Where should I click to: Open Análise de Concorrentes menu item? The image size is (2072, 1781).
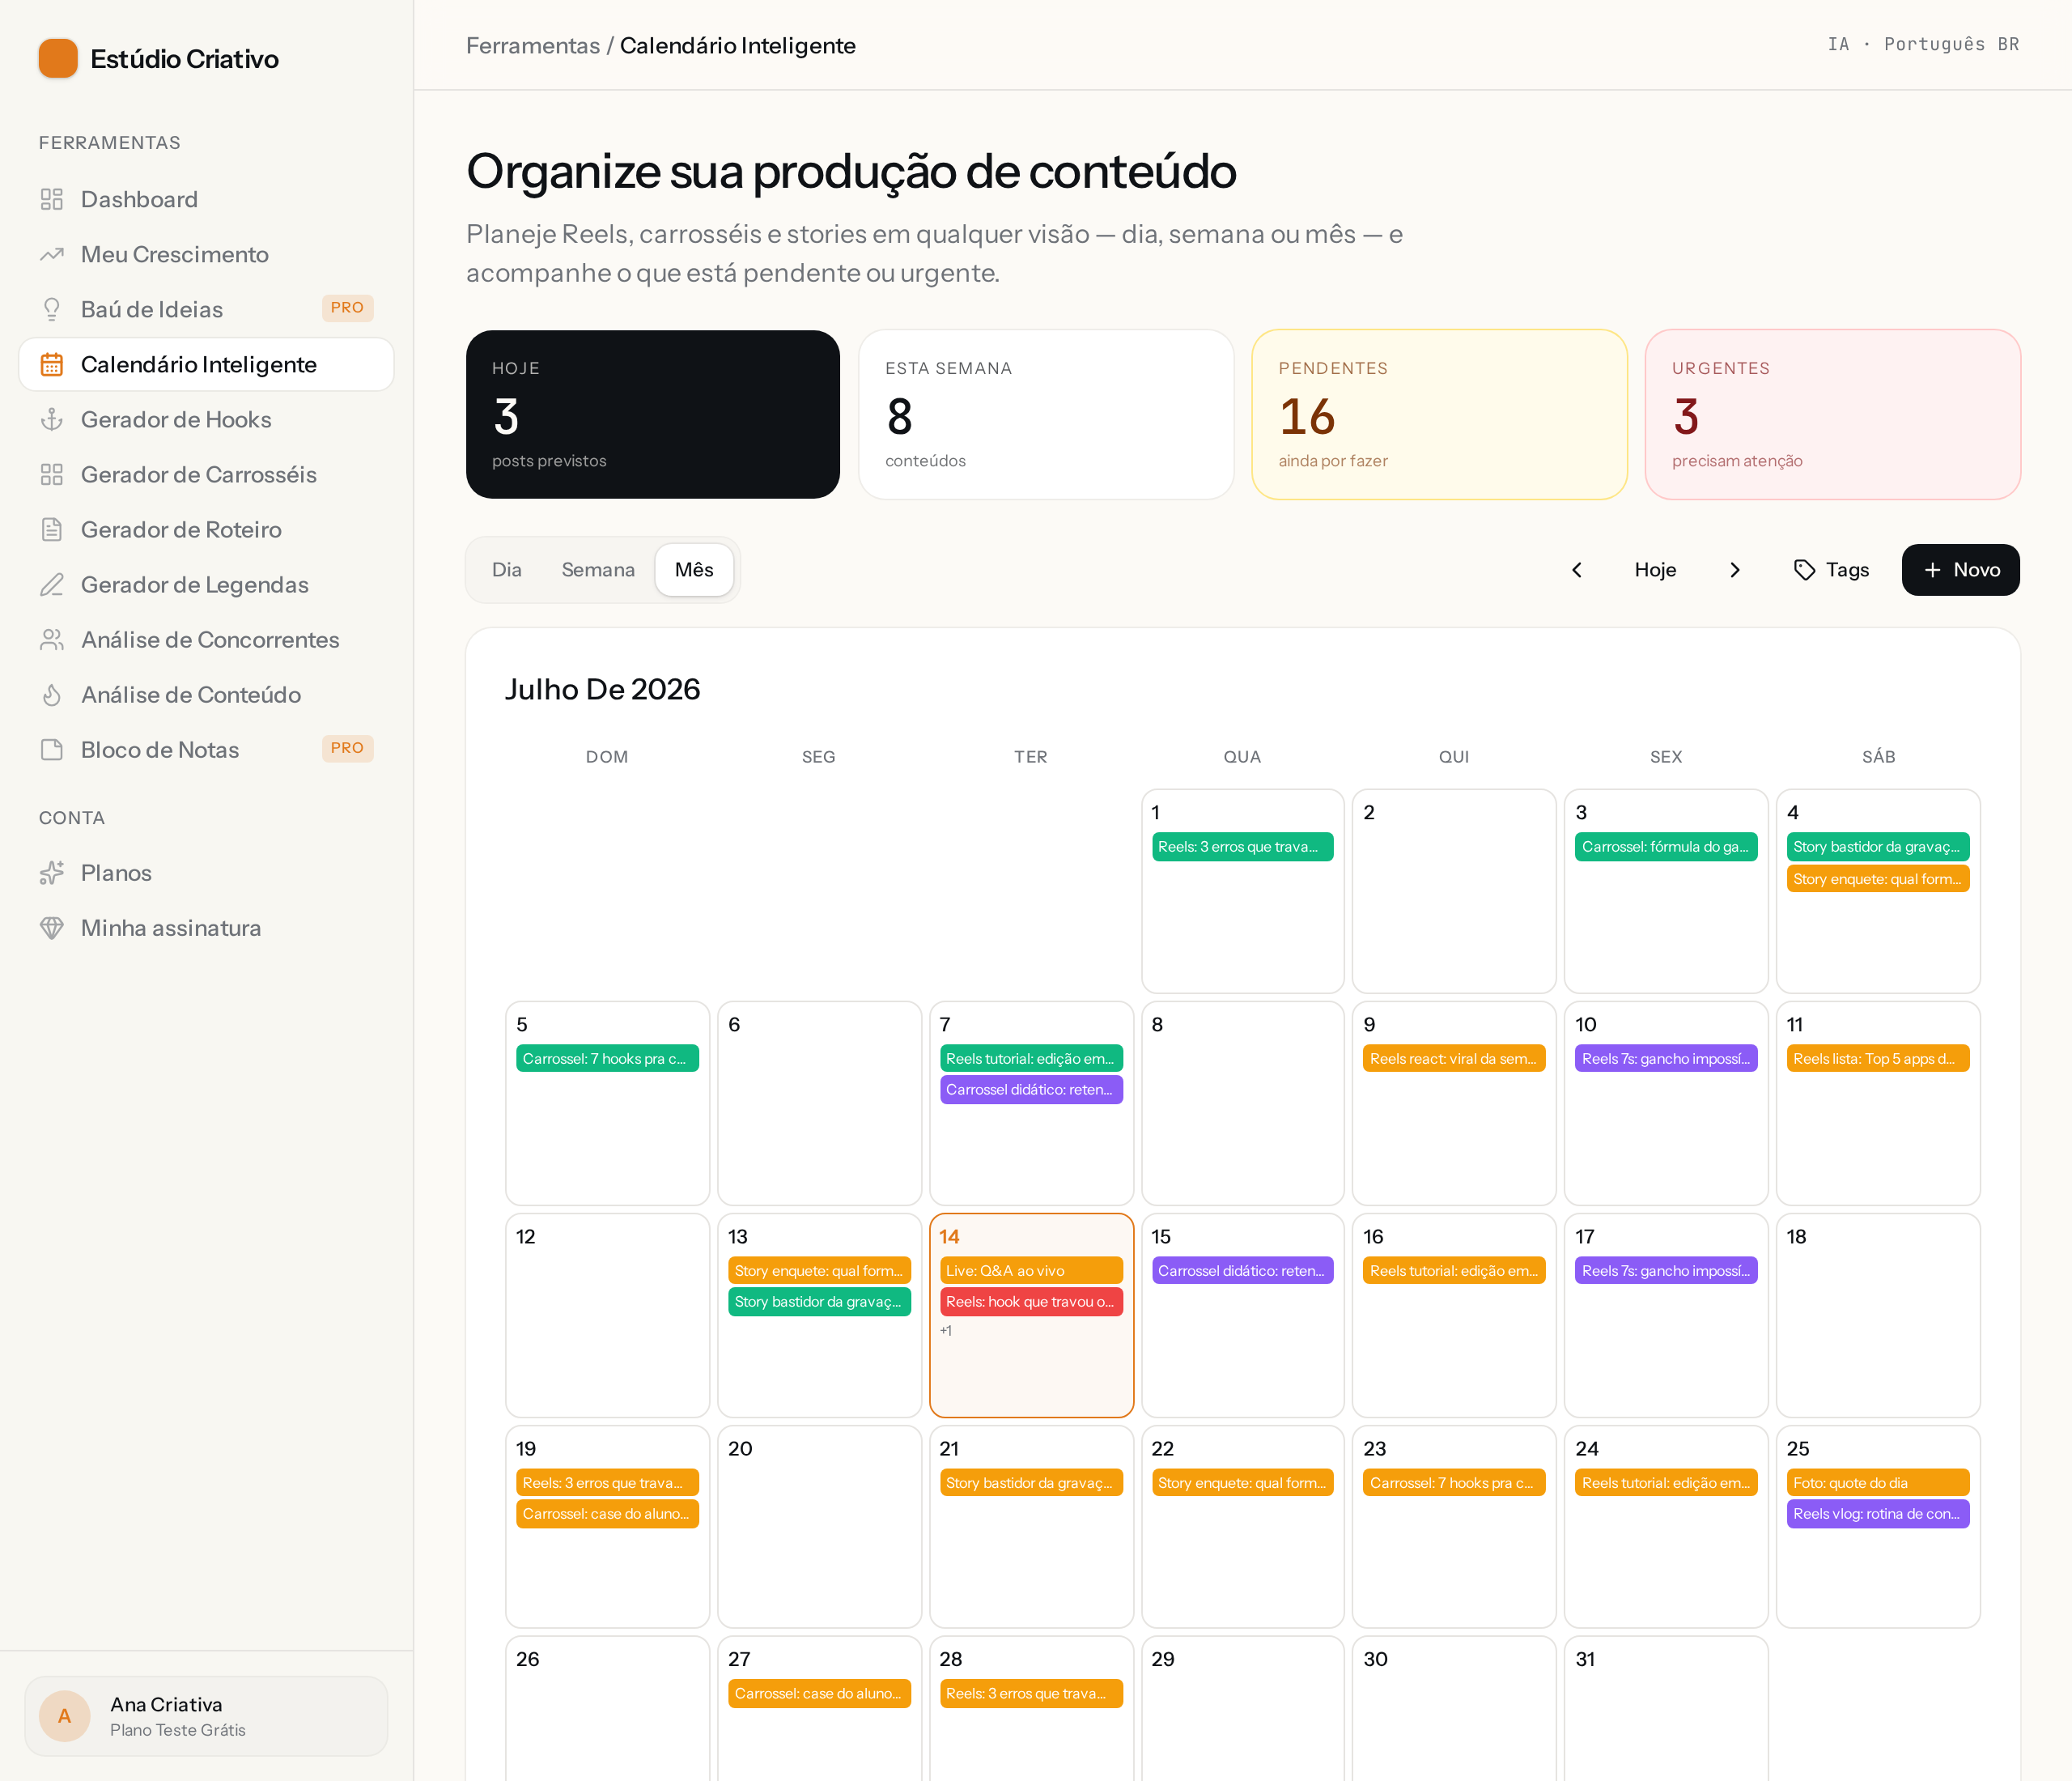coord(206,639)
